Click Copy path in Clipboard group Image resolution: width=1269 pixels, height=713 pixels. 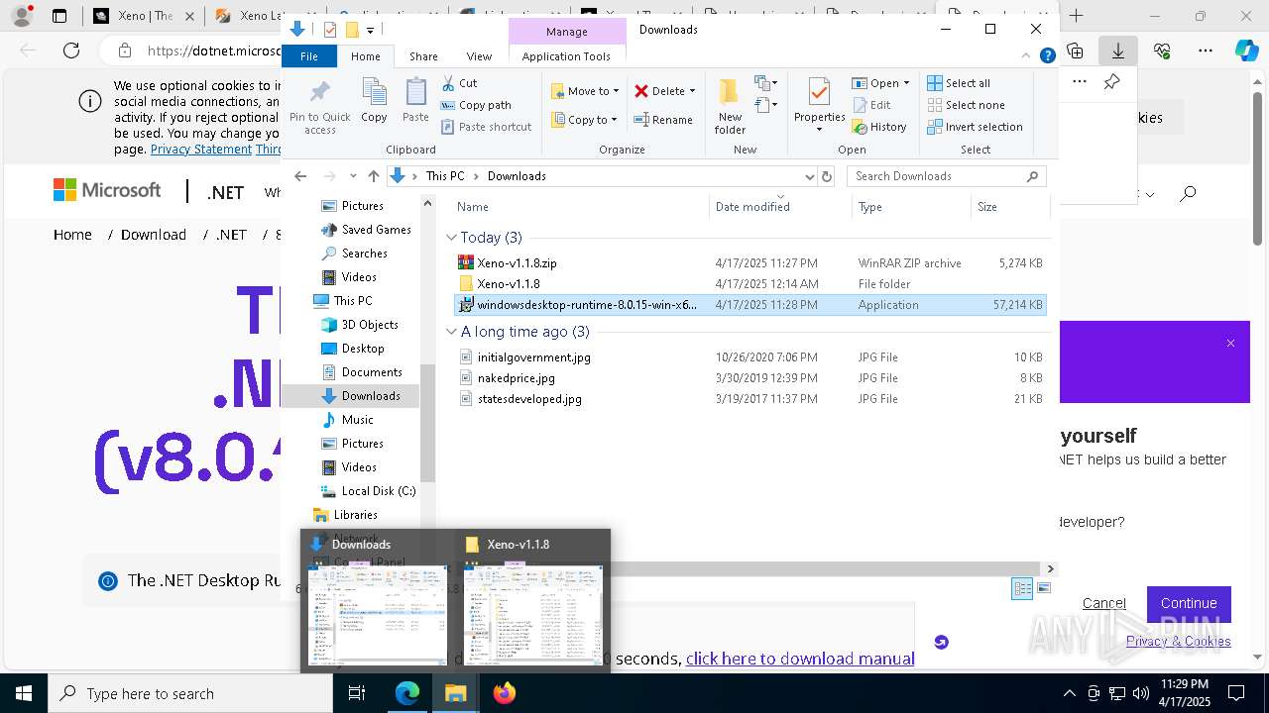476,105
